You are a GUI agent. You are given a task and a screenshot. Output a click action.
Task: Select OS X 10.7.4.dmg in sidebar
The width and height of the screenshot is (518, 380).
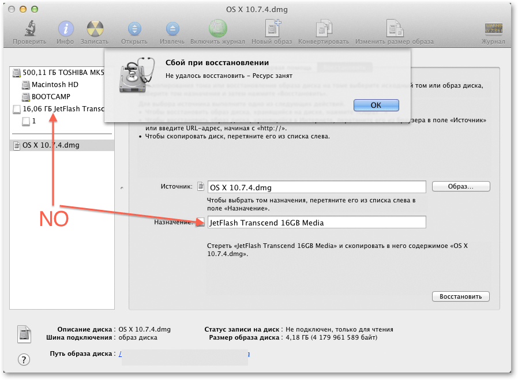tap(62, 145)
